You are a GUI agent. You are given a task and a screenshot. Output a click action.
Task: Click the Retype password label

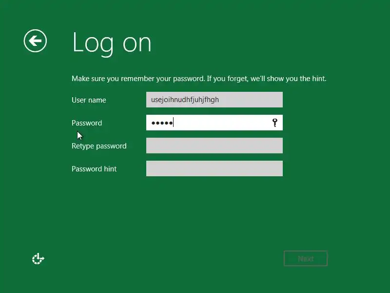tap(99, 146)
